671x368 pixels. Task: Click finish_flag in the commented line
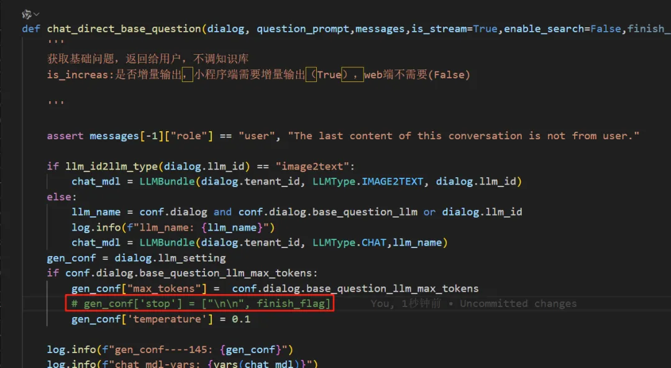click(291, 304)
